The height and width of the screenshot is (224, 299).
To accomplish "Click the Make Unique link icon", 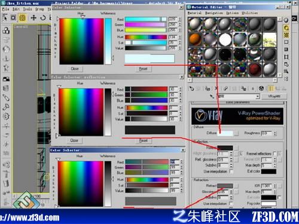I will pos(225,88).
